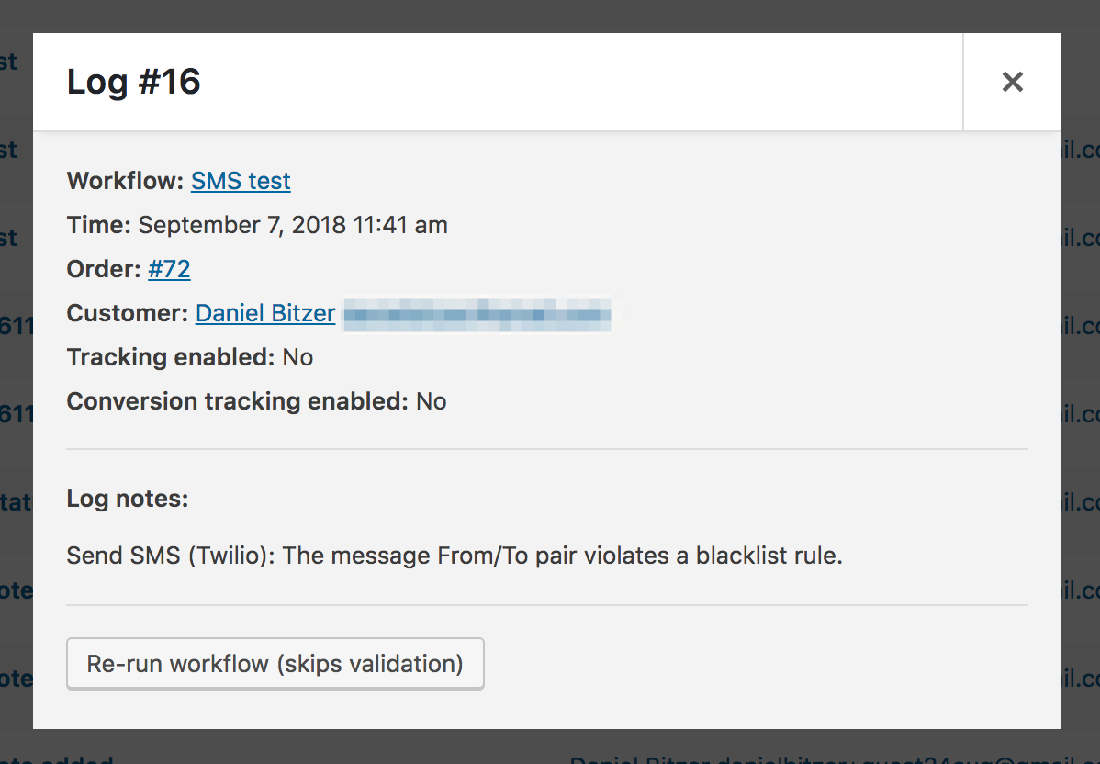This screenshot has width=1100, height=764.
Task: Click the No value beside Conversion tracking
Action: tap(432, 401)
